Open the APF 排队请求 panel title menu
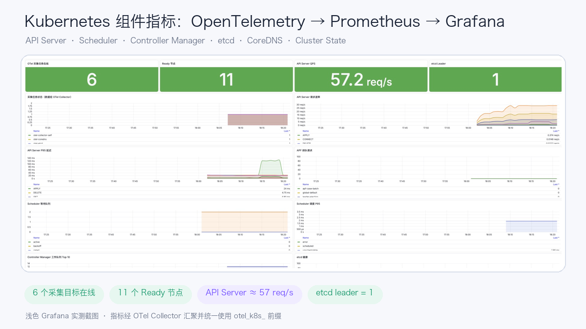The width and height of the screenshot is (586, 329). coord(304,151)
